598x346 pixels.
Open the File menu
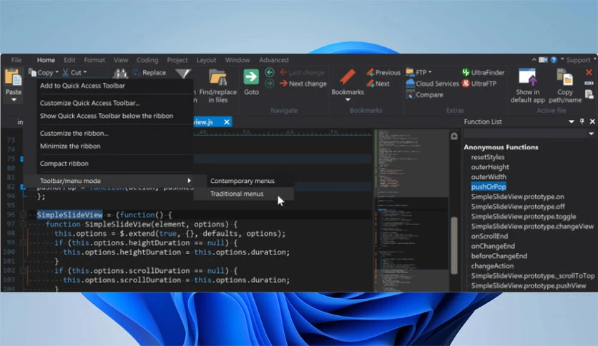tap(16, 60)
